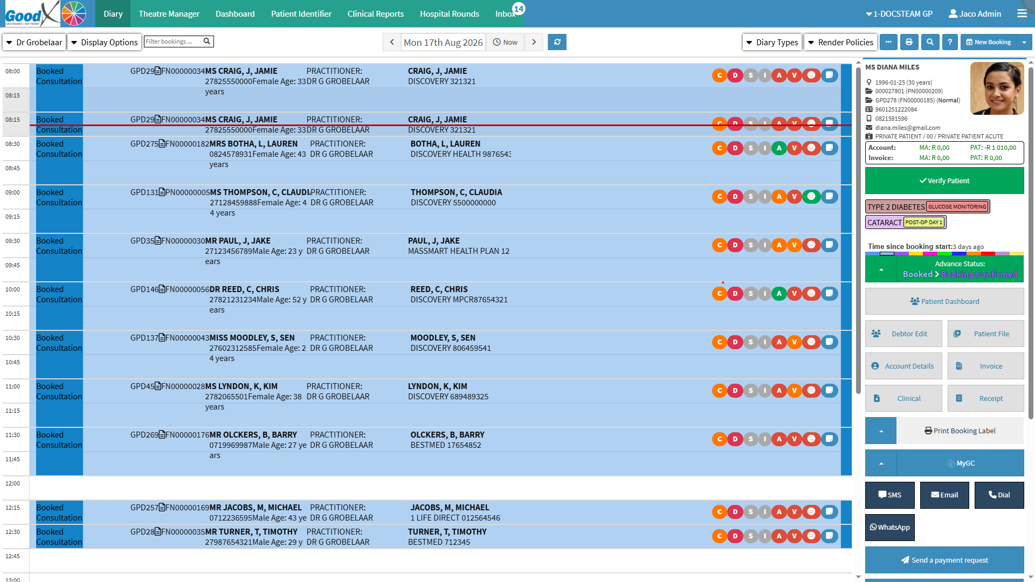Screen dimensions: 1035x582
Task: Open help via the question mark button
Action: [950, 42]
